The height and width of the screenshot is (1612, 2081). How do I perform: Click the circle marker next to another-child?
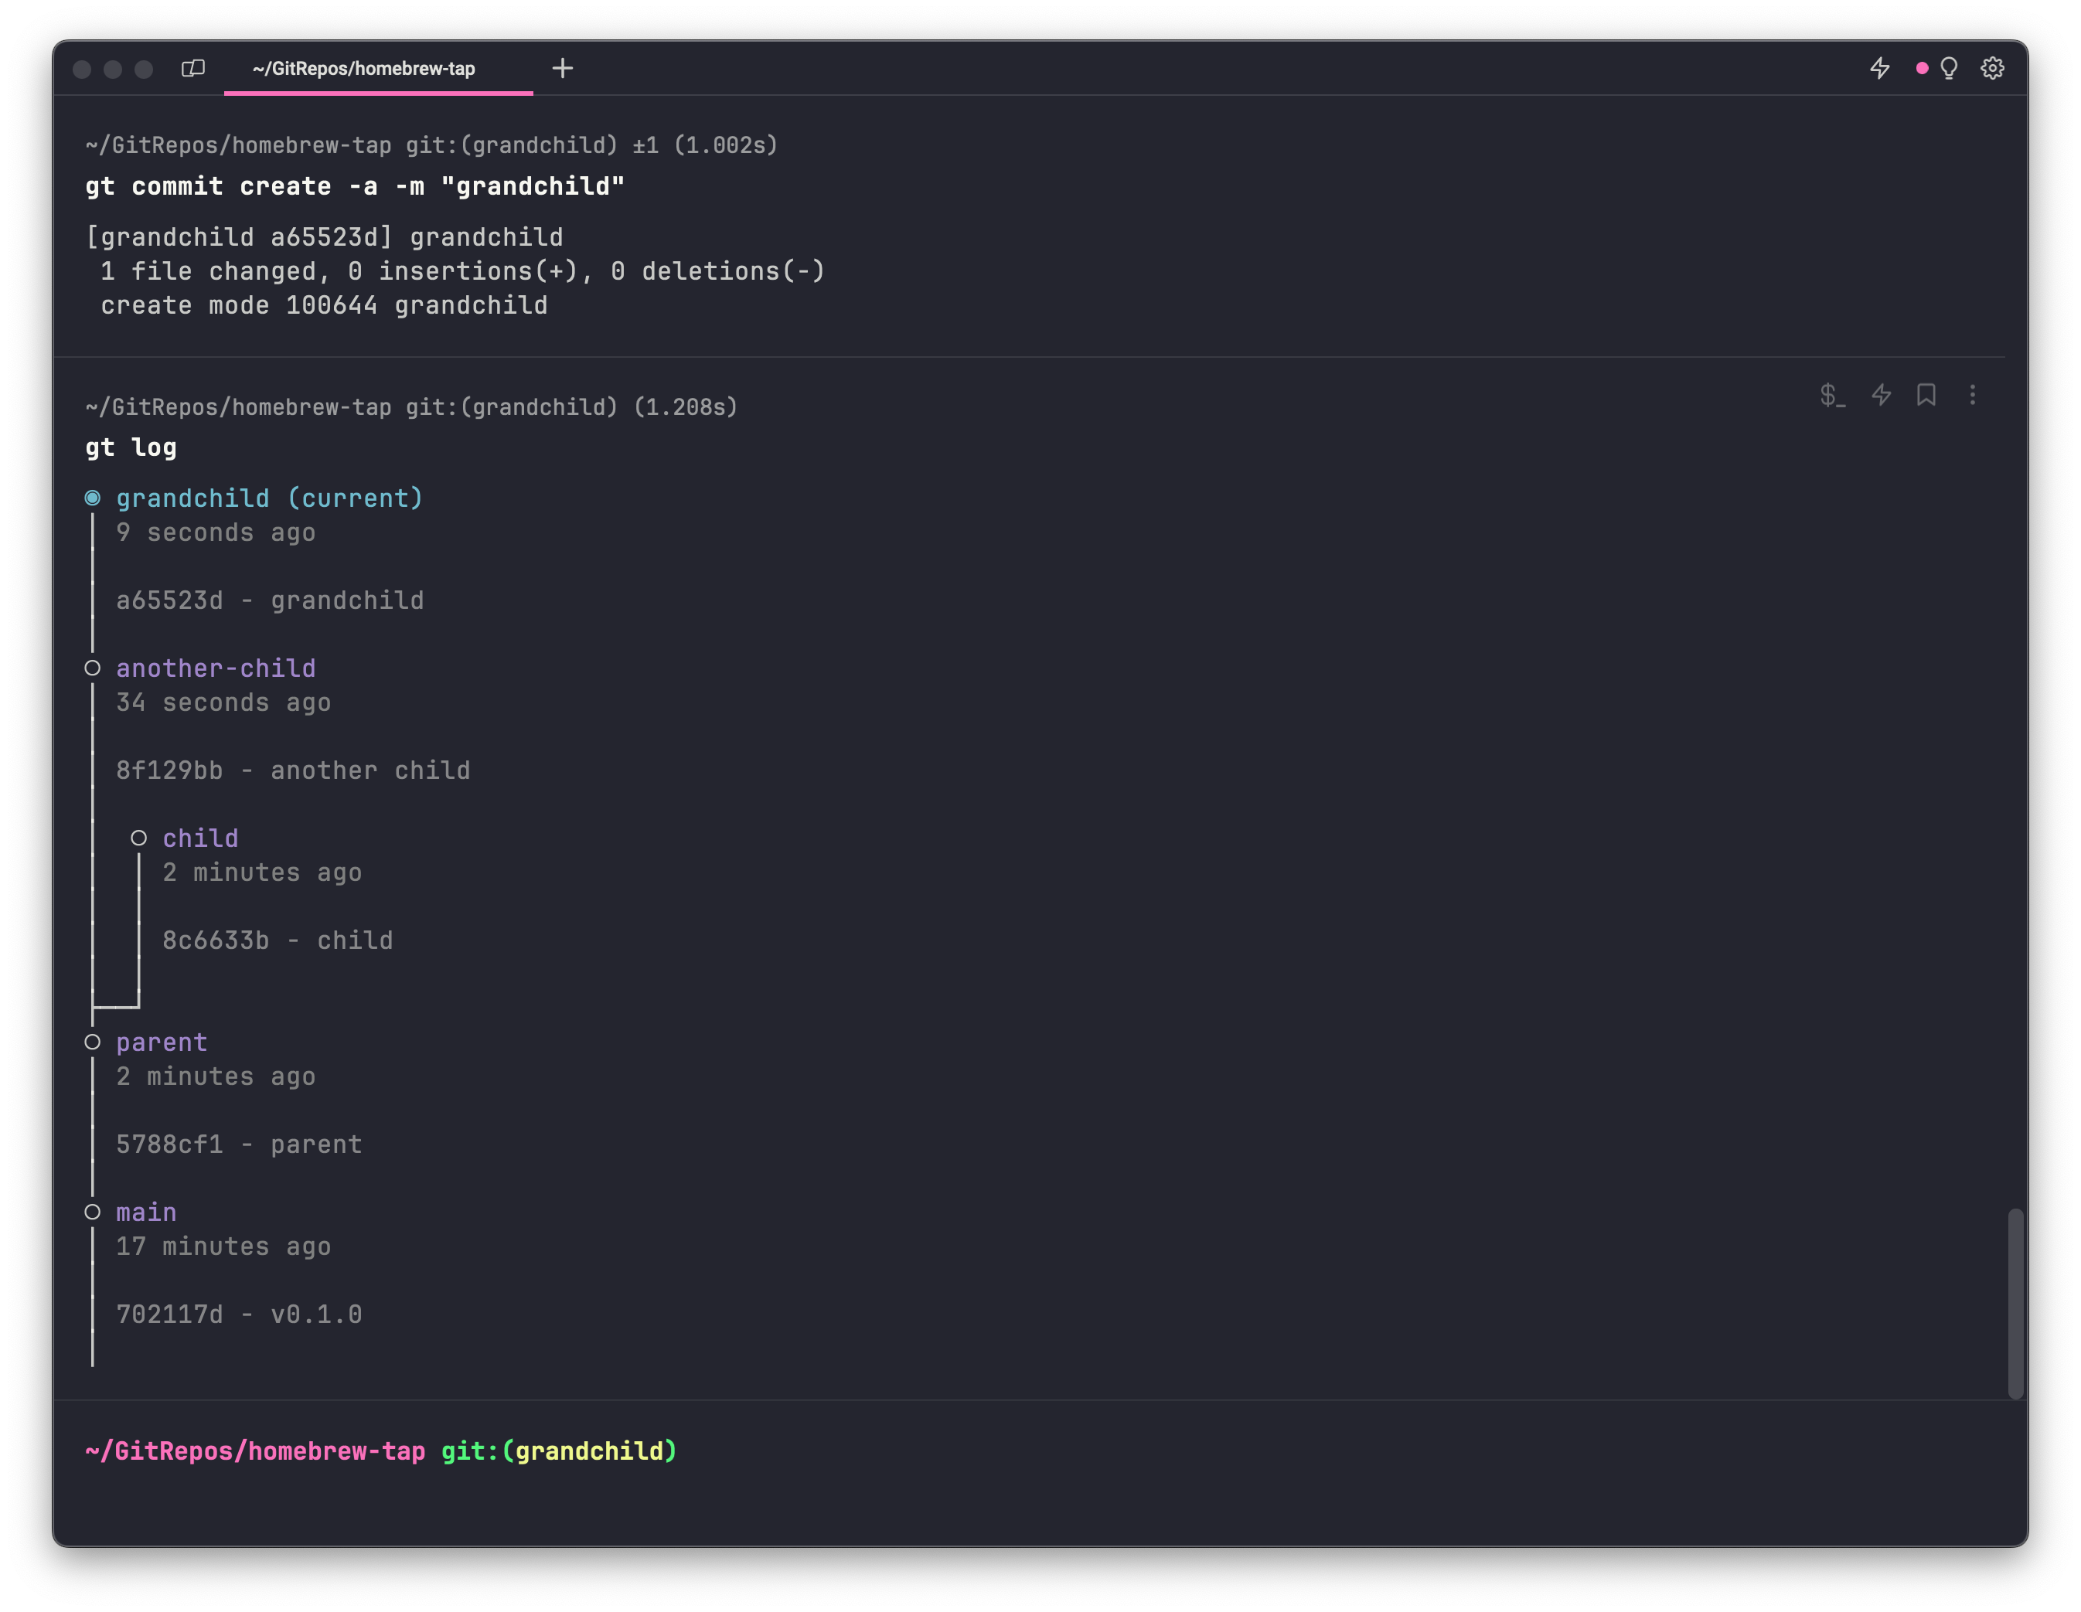93,667
